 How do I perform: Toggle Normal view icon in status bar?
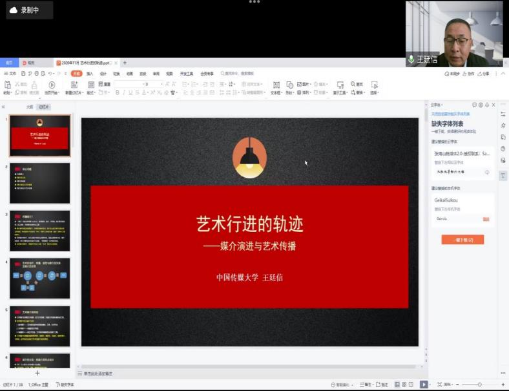pyautogui.click(x=397, y=385)
